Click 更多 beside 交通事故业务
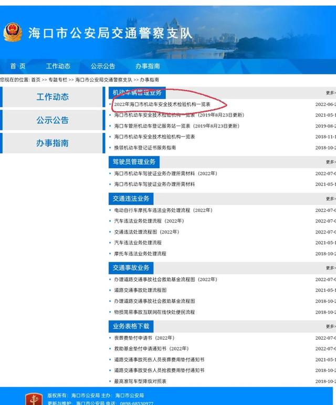Screen dimensions: 336x405 pos(331,268)
